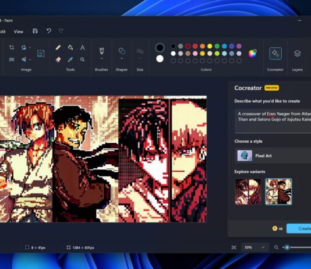Click the Shapes icon
The width and height of the screenshot is (311, 269).
[122, 51]
